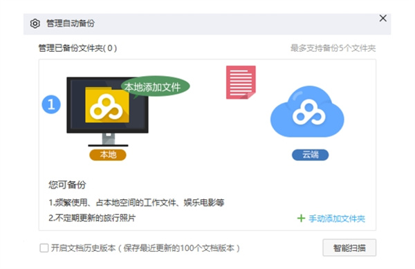Click the 本地添加文件 green bubble
The width and height of the screenshot is (415, 269).
point(156,86)
